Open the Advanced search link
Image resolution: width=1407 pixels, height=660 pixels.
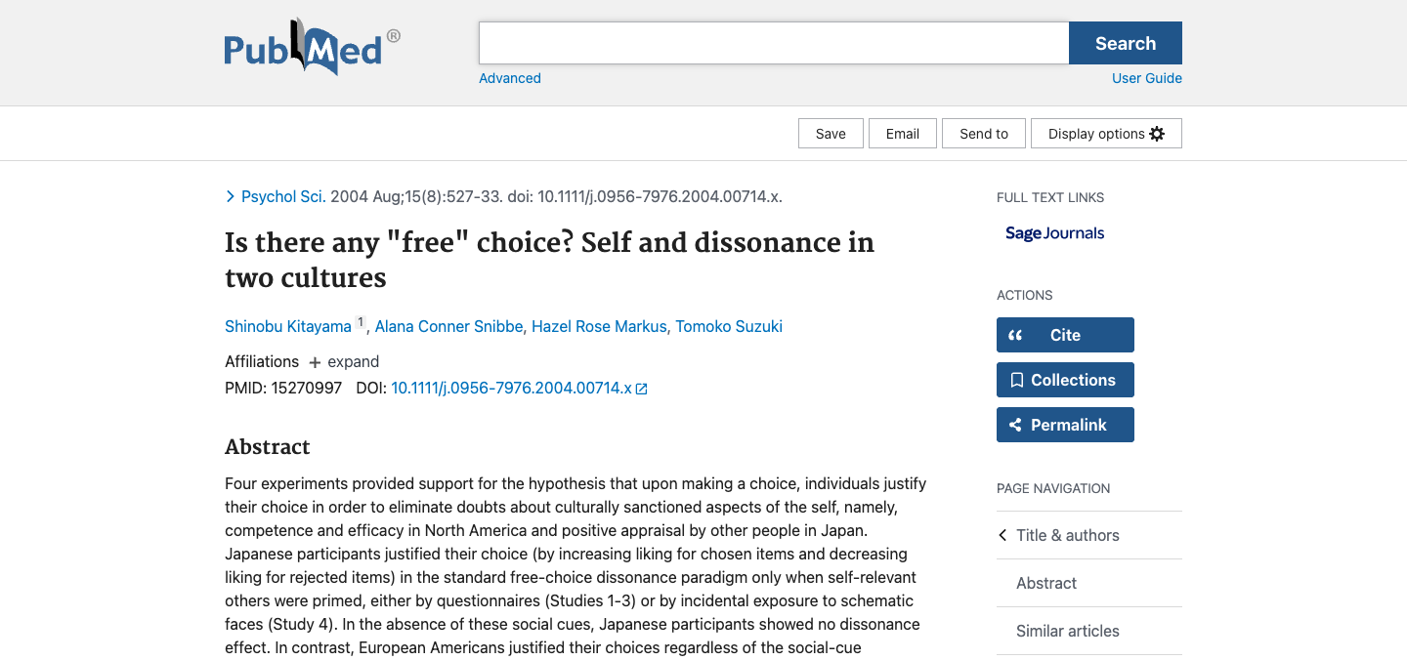tap(510, 78)
